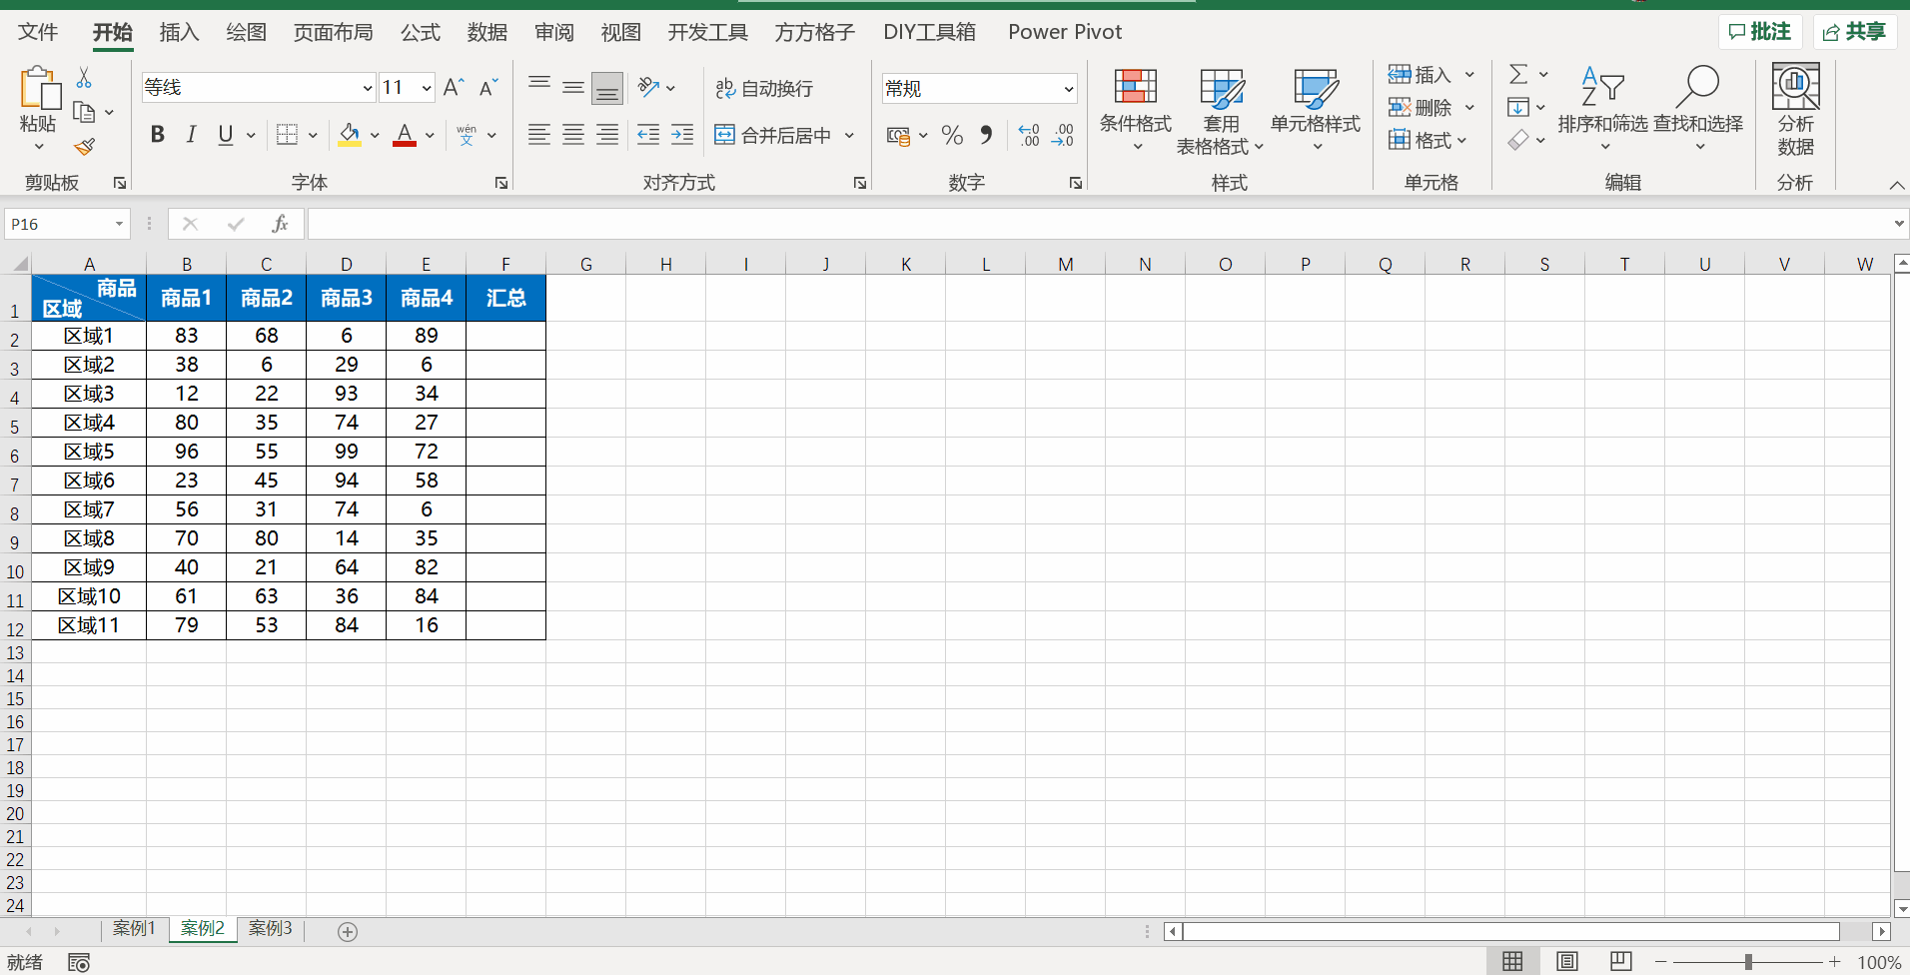Toggle bold formatting

(x=157, y=135)
